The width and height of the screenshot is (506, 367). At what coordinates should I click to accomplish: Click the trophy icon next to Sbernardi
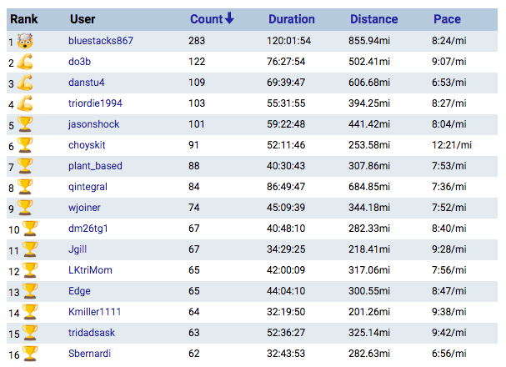point(29,353)
